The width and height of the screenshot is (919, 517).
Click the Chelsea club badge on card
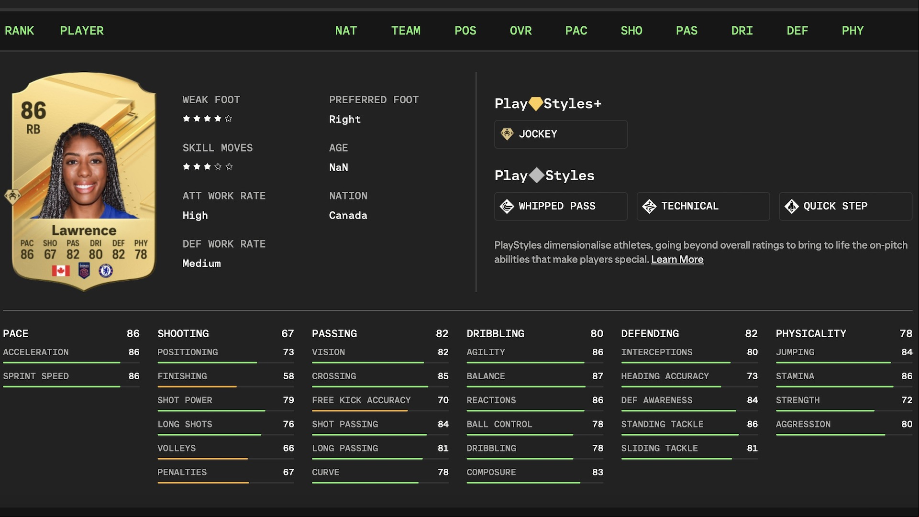coord(106,271)
